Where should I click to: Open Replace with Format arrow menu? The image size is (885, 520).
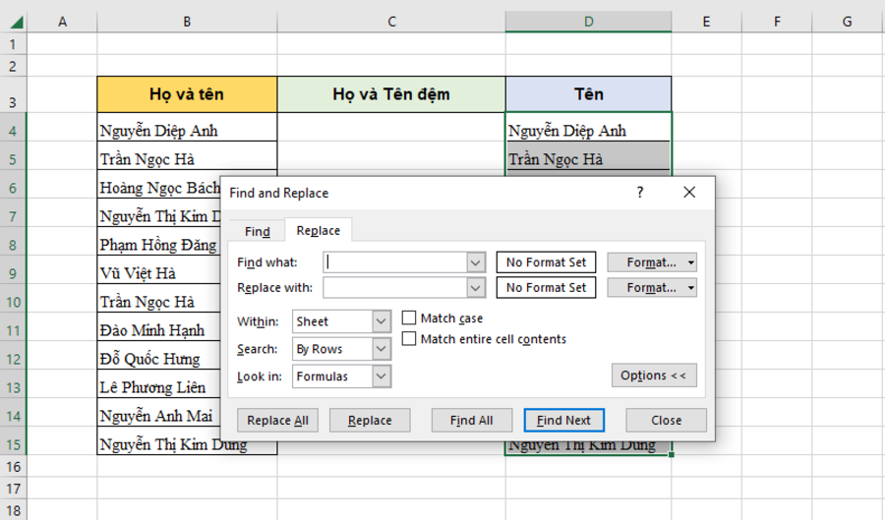click(x=691, y=288)
